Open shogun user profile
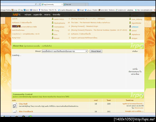Image resolution: width=156 pixels, height=122 pixels. tap(134, 38)
